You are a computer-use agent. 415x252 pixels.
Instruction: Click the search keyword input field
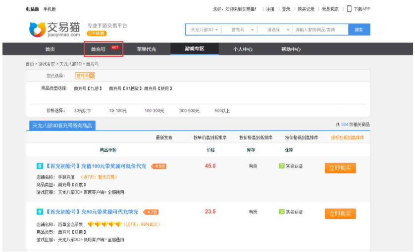tap(320, 30)
